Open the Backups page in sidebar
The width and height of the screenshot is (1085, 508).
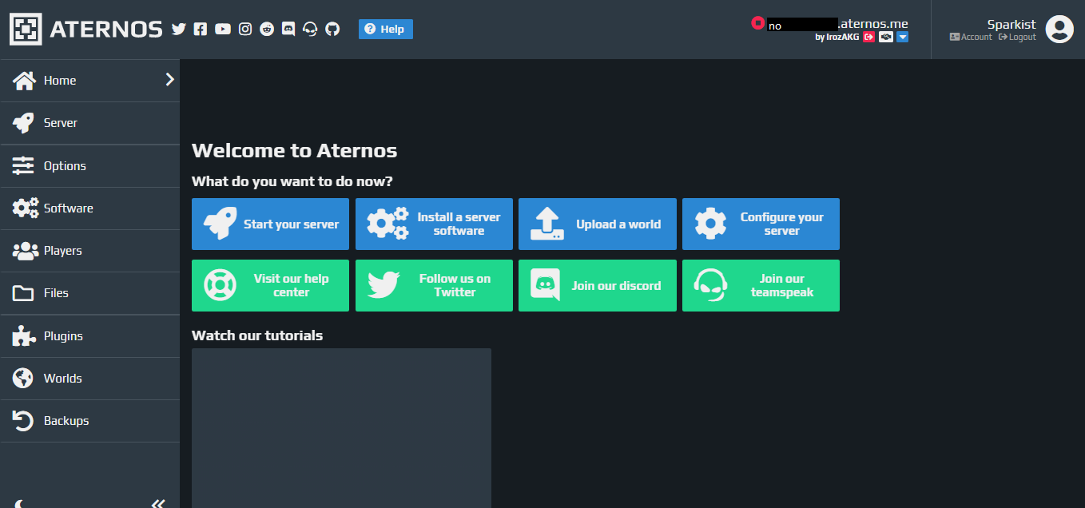tap(89, 421)
